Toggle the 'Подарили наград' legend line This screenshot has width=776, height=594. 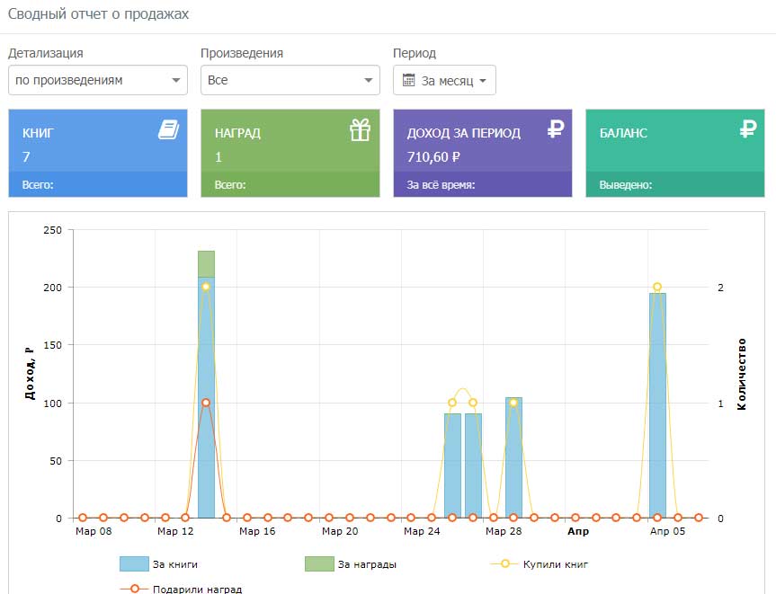click(x=181, y=589)
